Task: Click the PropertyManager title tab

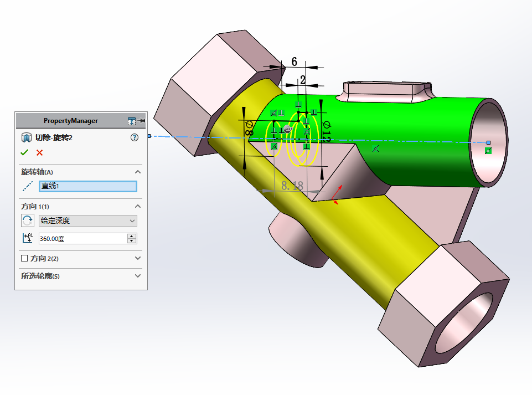Action: [71, 121]
